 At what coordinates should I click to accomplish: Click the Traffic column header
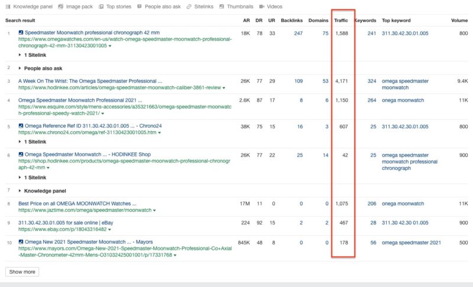(x=341, y=21)
